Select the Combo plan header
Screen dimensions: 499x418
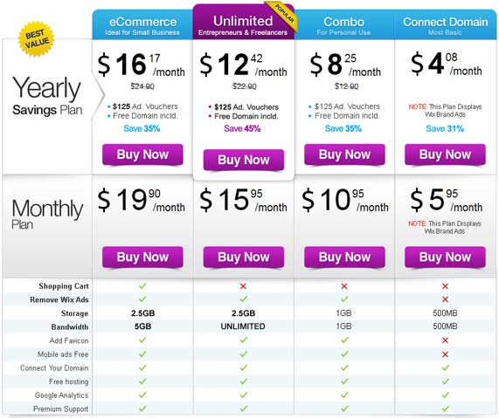pyautogui.click(x=344, y=24)
